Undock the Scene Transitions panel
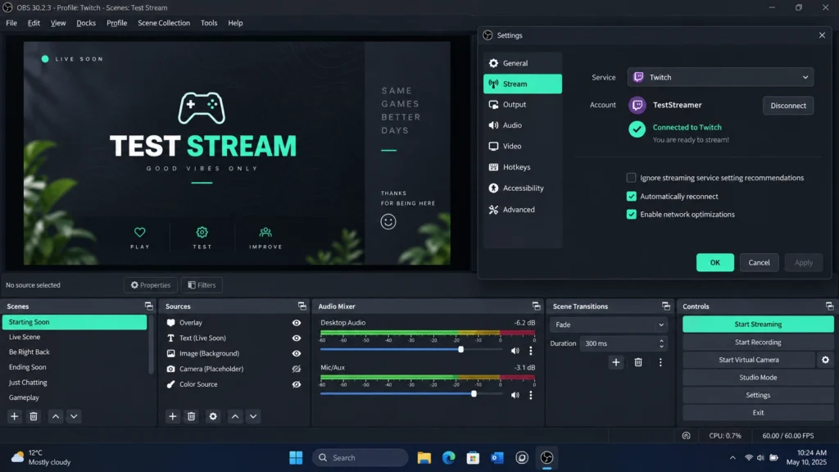 [665, 306]
